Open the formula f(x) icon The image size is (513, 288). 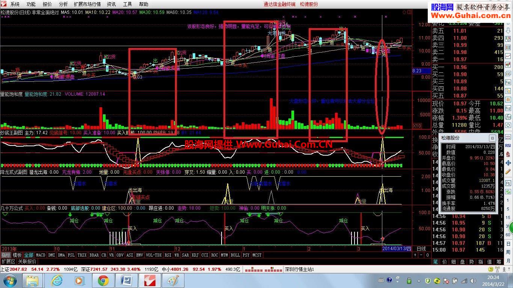[507, 116]
